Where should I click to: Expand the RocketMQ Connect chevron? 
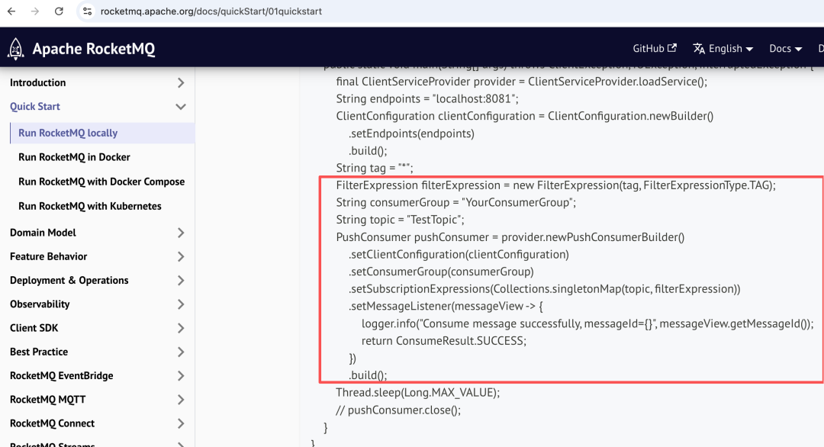[x=181, y=423]
